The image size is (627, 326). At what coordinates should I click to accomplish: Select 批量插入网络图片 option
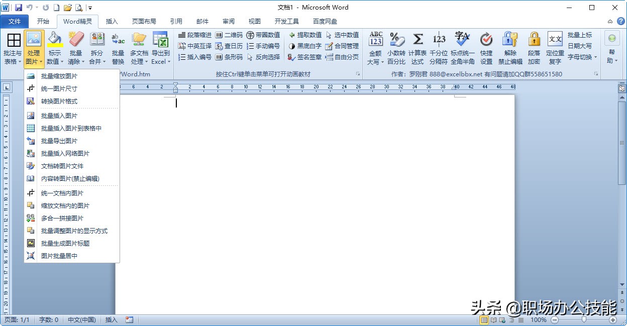click(72, 154)
